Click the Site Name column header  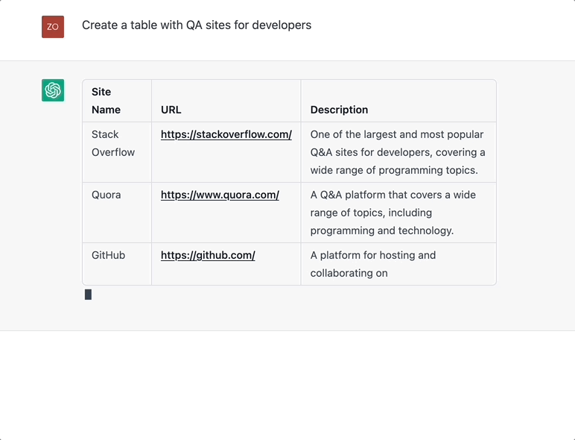pos(106,101)
